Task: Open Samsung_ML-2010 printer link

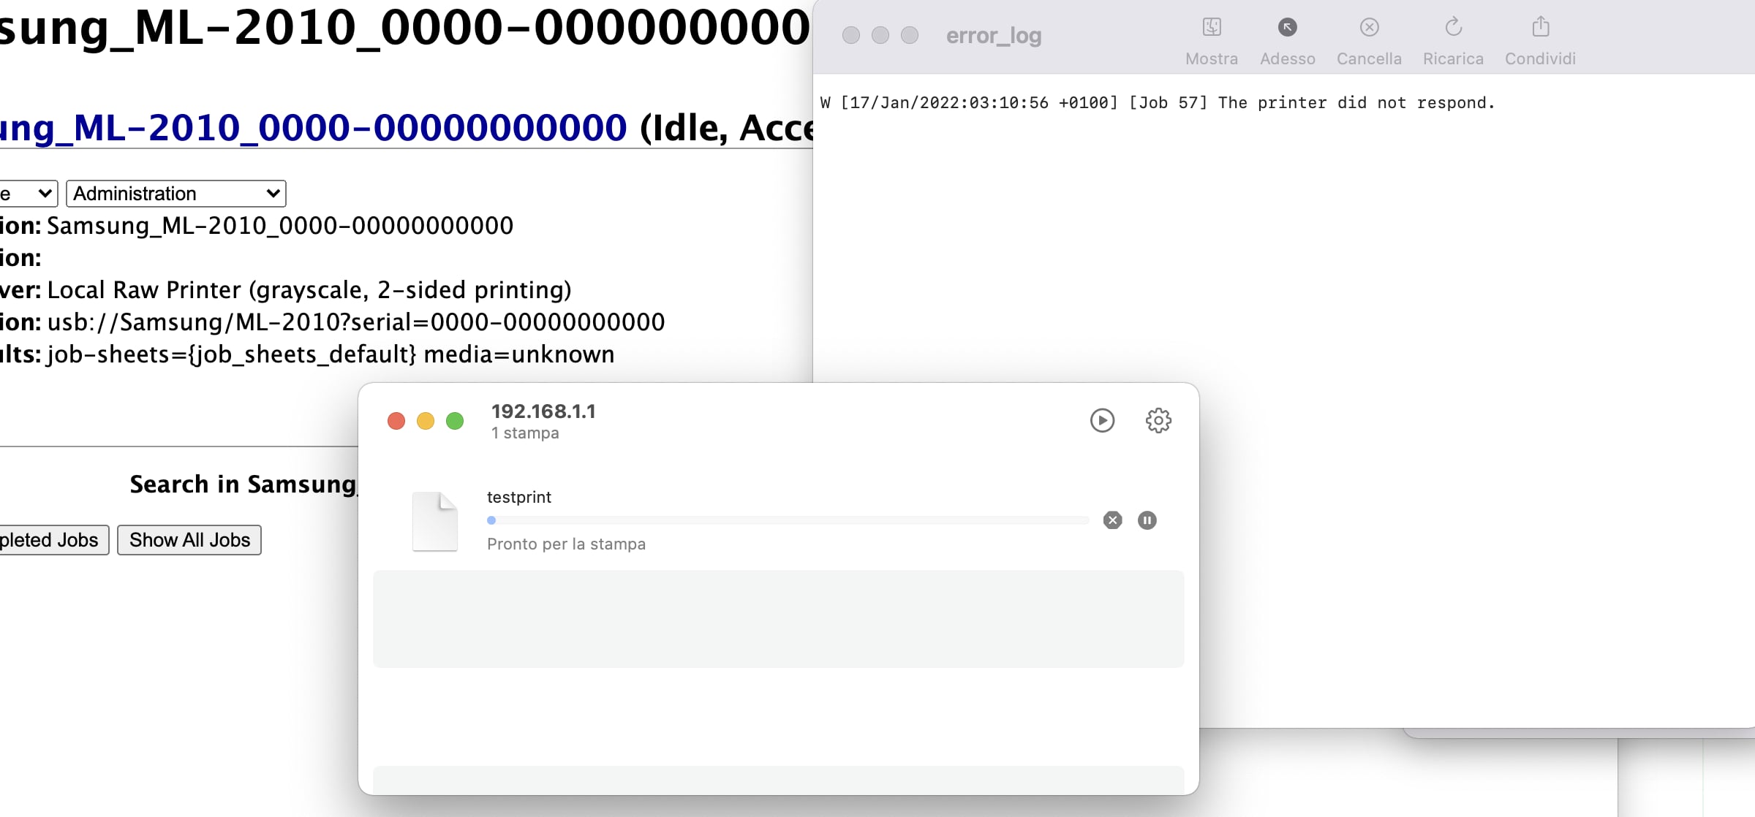Action: pyautogui.click(x=314, y=128)
